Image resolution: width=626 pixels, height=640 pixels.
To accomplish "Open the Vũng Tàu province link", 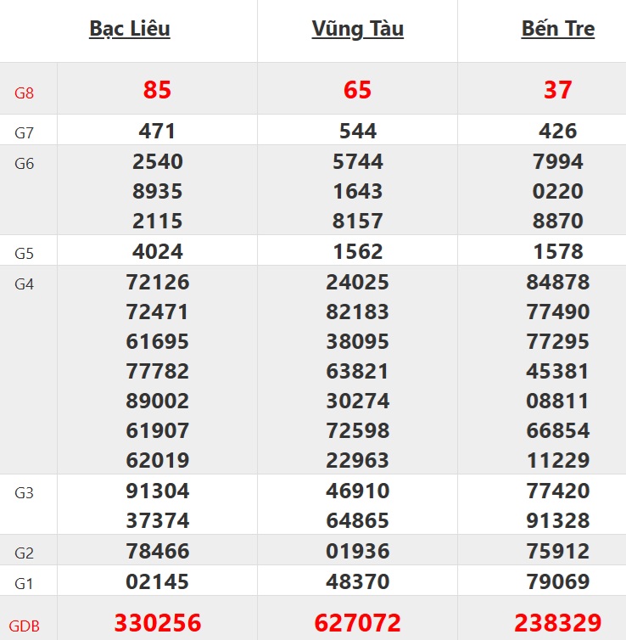I will (x=357, y=29).
